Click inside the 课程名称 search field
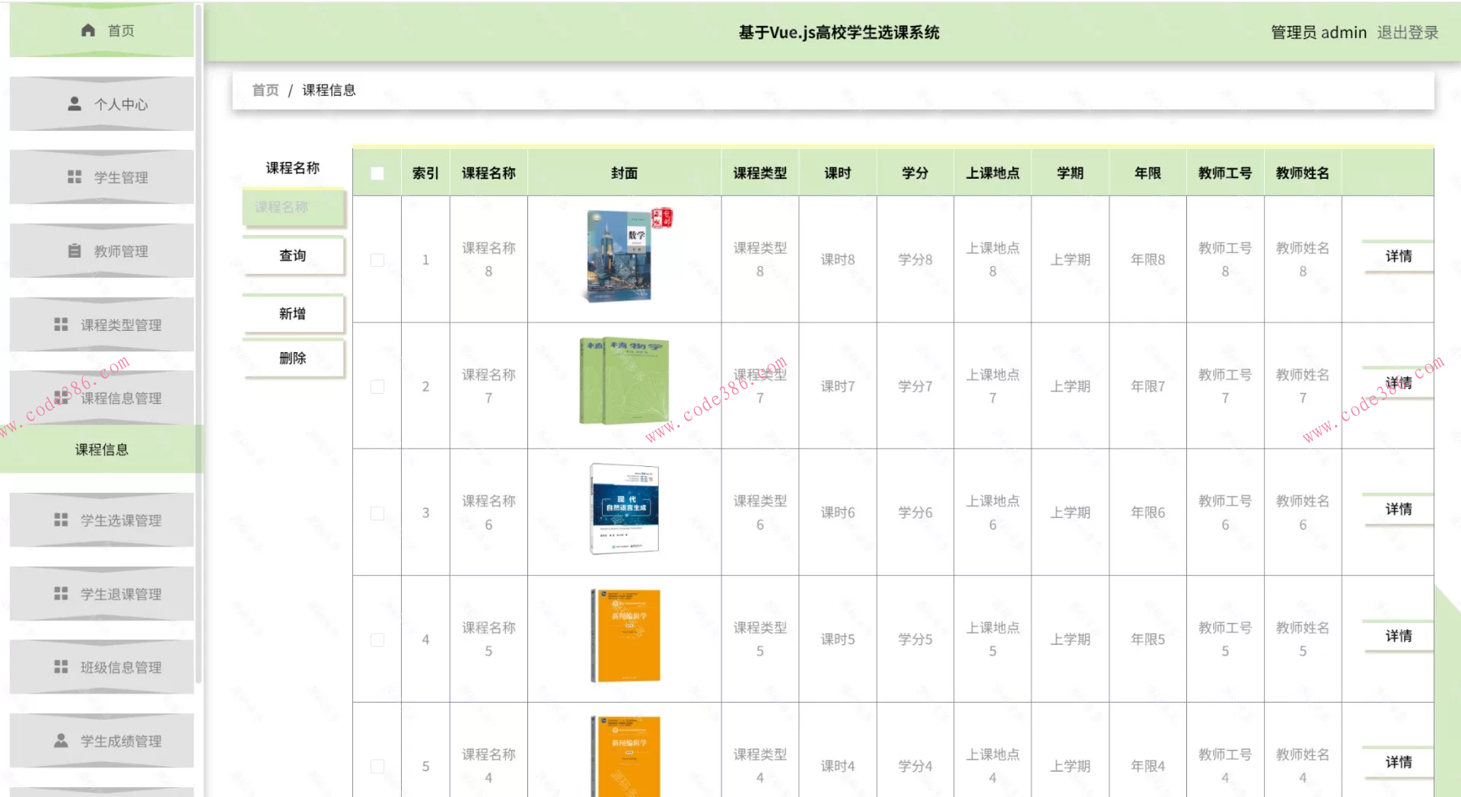Image resolution: width=1461 pixels, height=797 pixels. [293, 208]
